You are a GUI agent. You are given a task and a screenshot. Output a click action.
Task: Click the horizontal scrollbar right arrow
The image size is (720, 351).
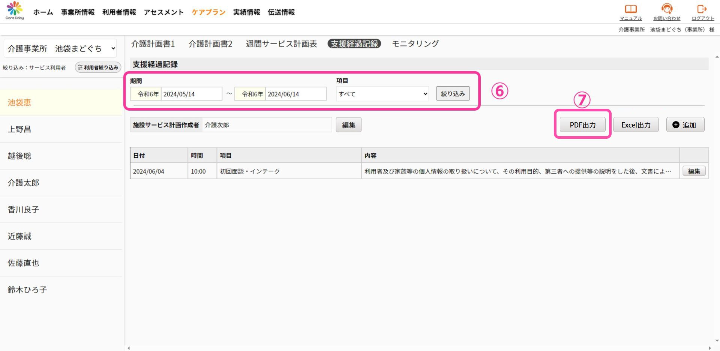coord(709,348)
